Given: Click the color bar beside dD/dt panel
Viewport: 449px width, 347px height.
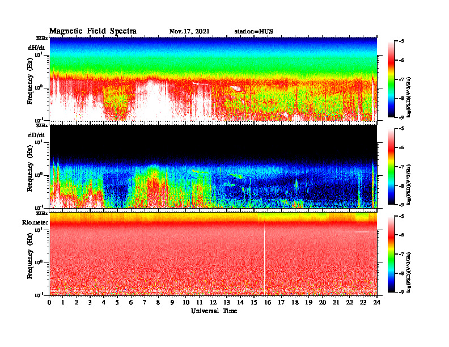Looking at the screenshot, I should click(x=391, y=167).
